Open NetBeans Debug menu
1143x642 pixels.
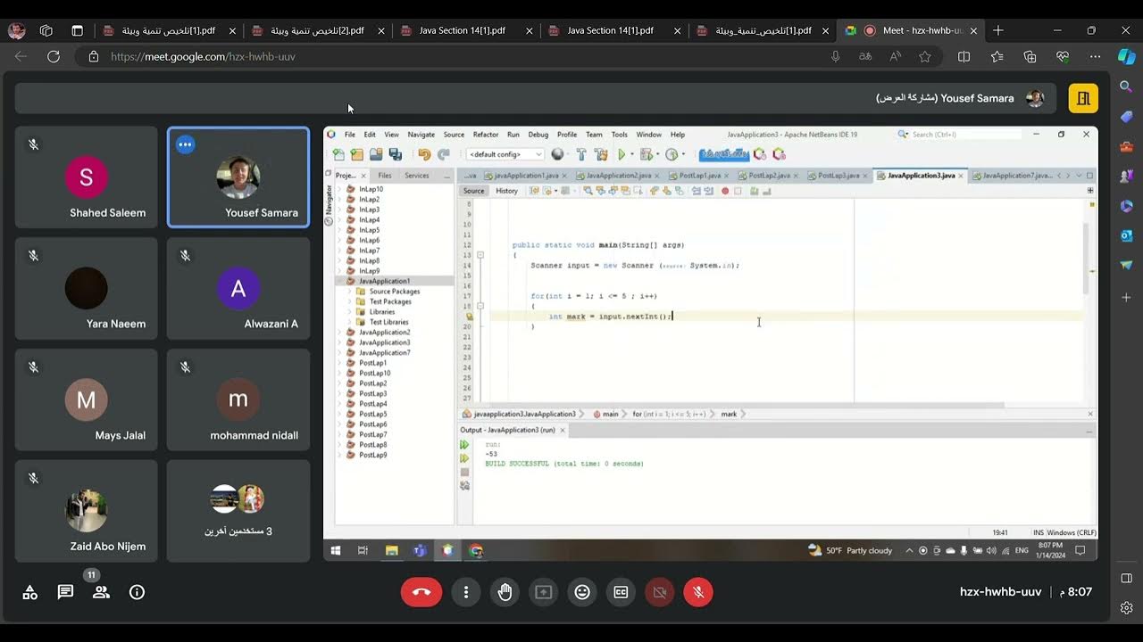(x=538, y=135)
